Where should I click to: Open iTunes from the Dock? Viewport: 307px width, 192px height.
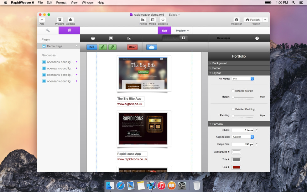(161, 185)
